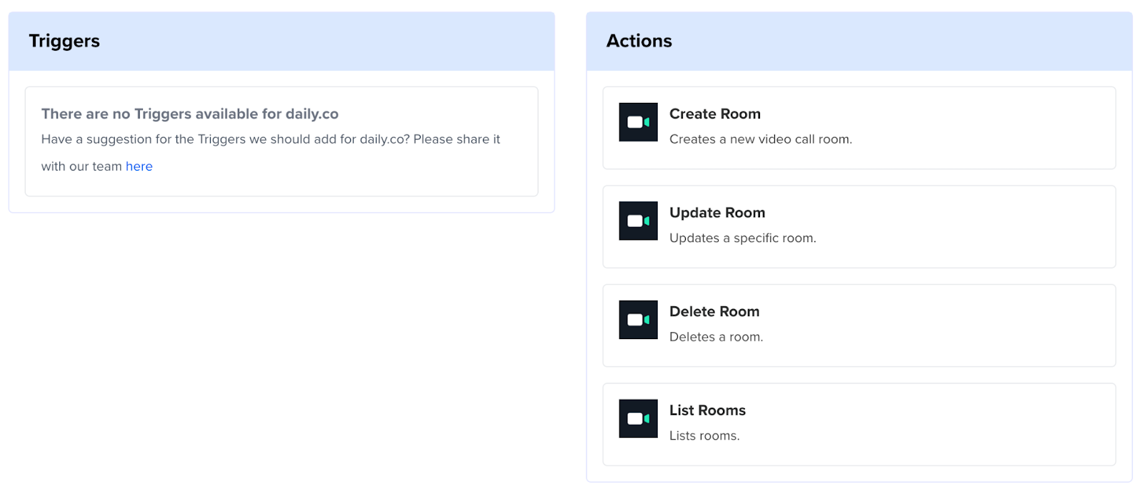Click 'Updates a specific room.' description
Screen dimensions: 1143x492
point(743,239)
